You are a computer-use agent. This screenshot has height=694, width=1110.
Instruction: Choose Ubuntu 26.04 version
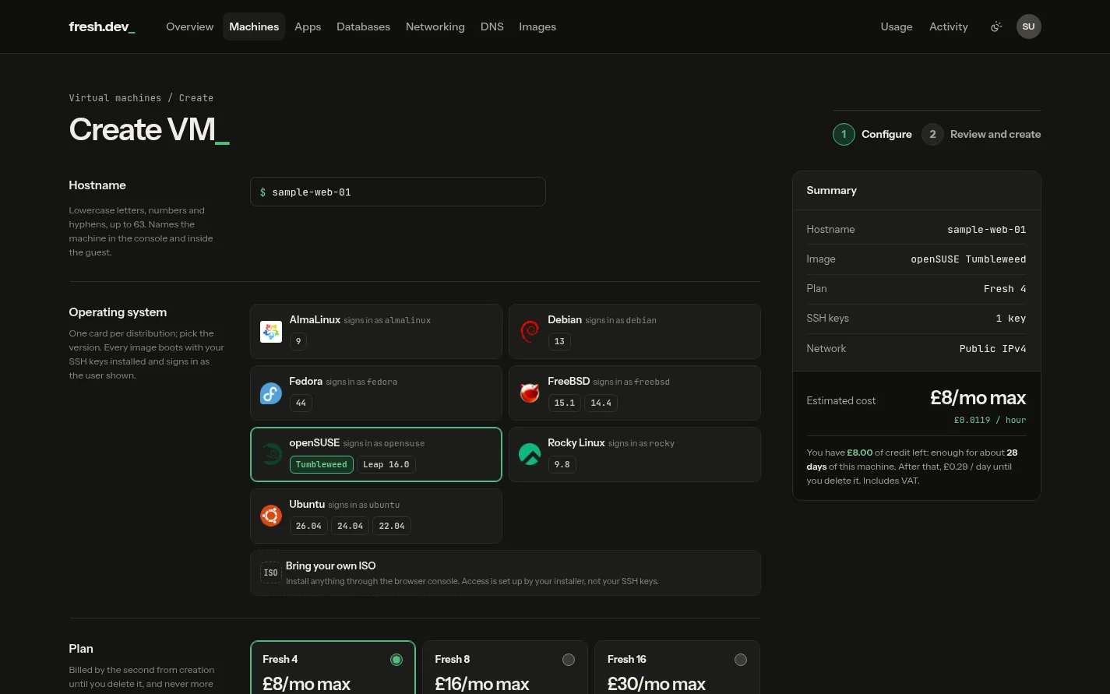pyautogui.click(x=308, y=526)
